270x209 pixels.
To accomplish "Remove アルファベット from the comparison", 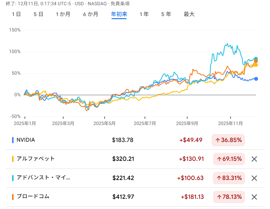I will (254, 159).
